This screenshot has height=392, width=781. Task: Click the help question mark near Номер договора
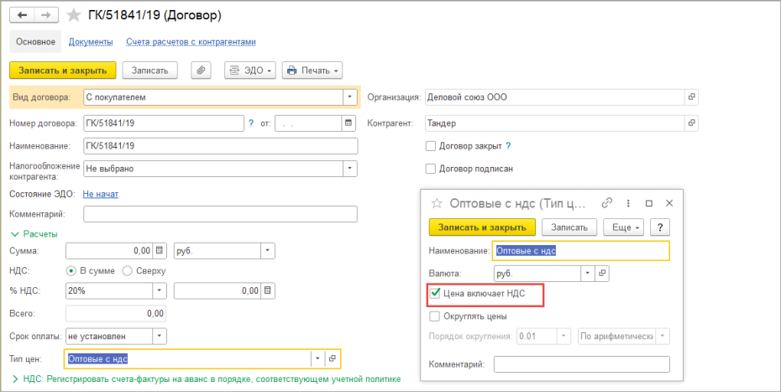(251, 123)
